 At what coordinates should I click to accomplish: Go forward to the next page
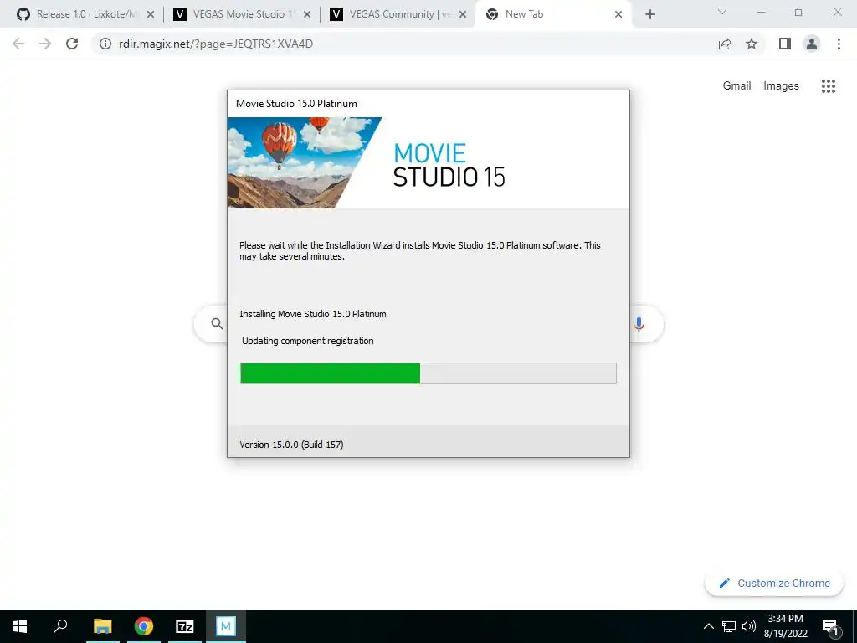(45, 44)
